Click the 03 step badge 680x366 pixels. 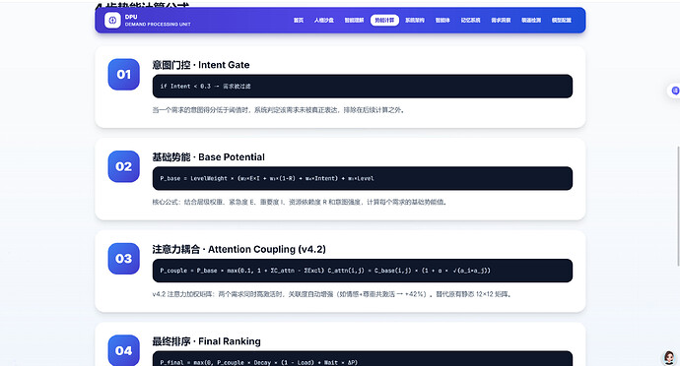123,259
